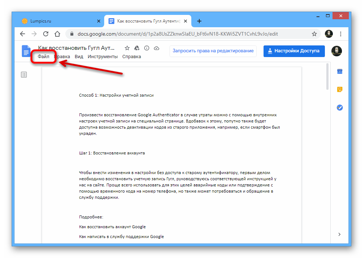Open the Инструменты menu
363x258 pixels.
pyautogui.click(x=103, y=57)
